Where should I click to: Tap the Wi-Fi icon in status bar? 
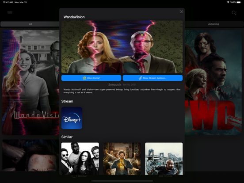coord(228,2)
